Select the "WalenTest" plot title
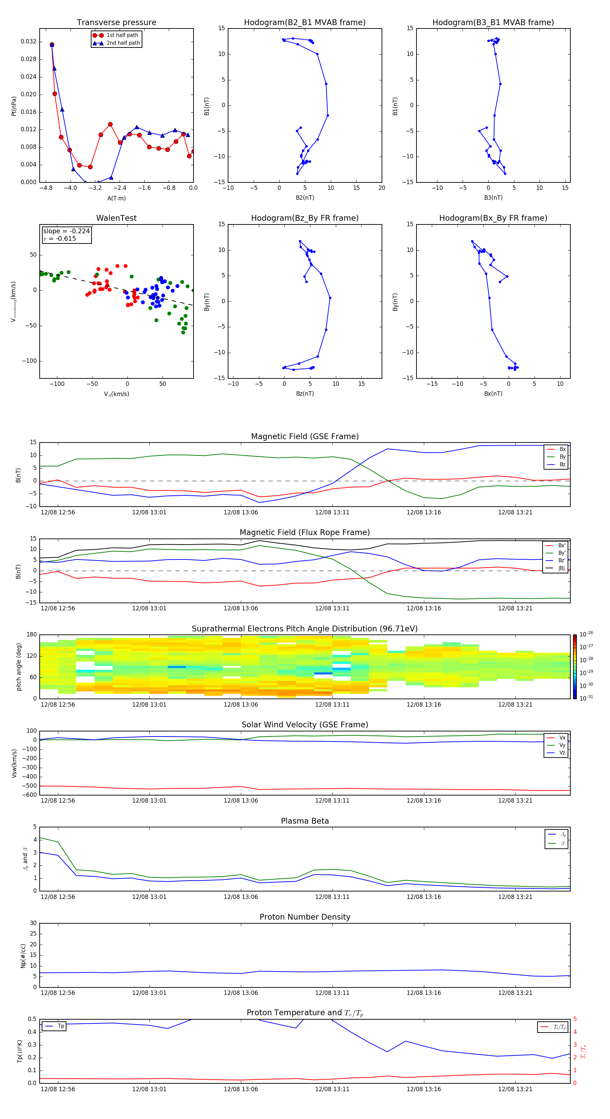This screenshot has height=1119, width=610. pos(116,218)
